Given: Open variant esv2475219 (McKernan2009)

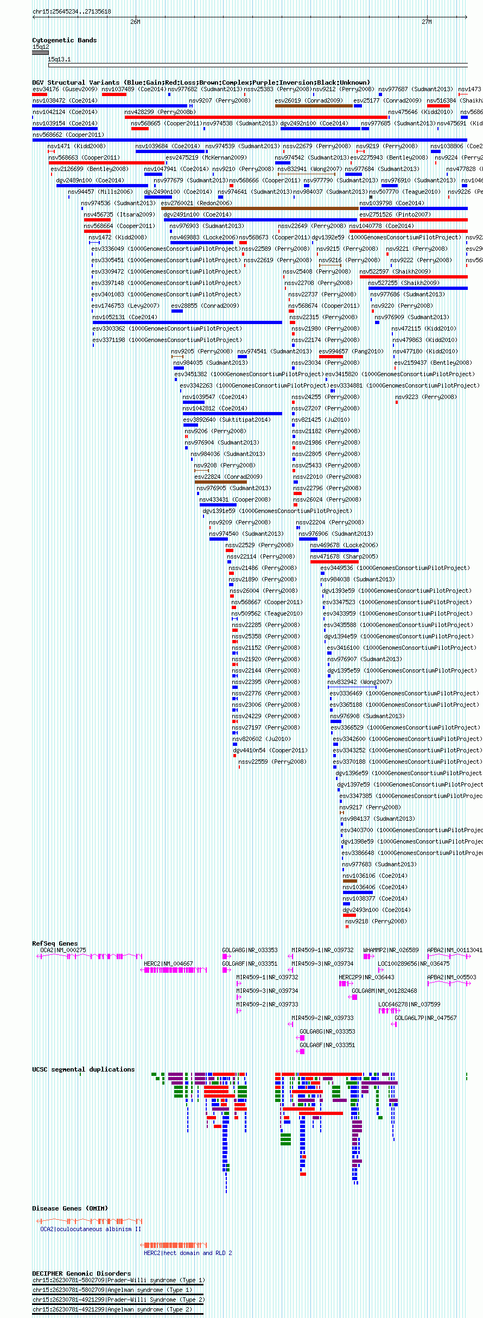Looking at the screenshot, I should pos(206,157).
